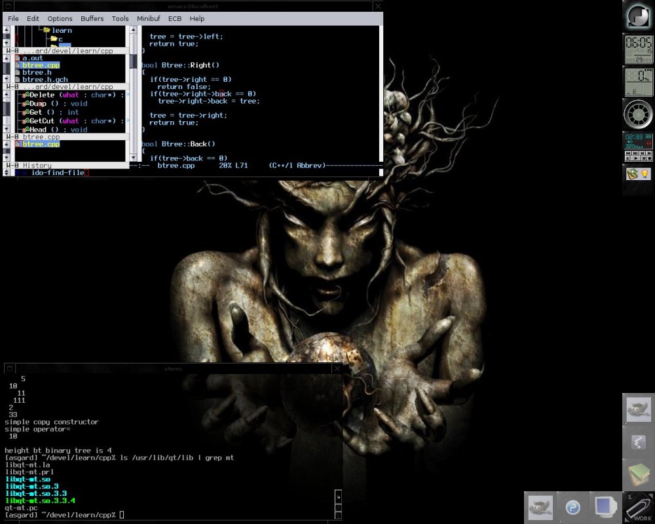Click the code editor scrollbar thumb

point(133,62)
